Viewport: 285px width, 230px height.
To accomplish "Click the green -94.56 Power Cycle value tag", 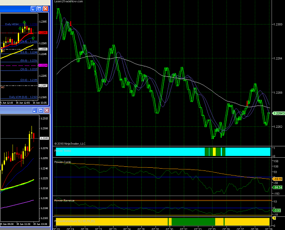I will click(x=277, y=187).
